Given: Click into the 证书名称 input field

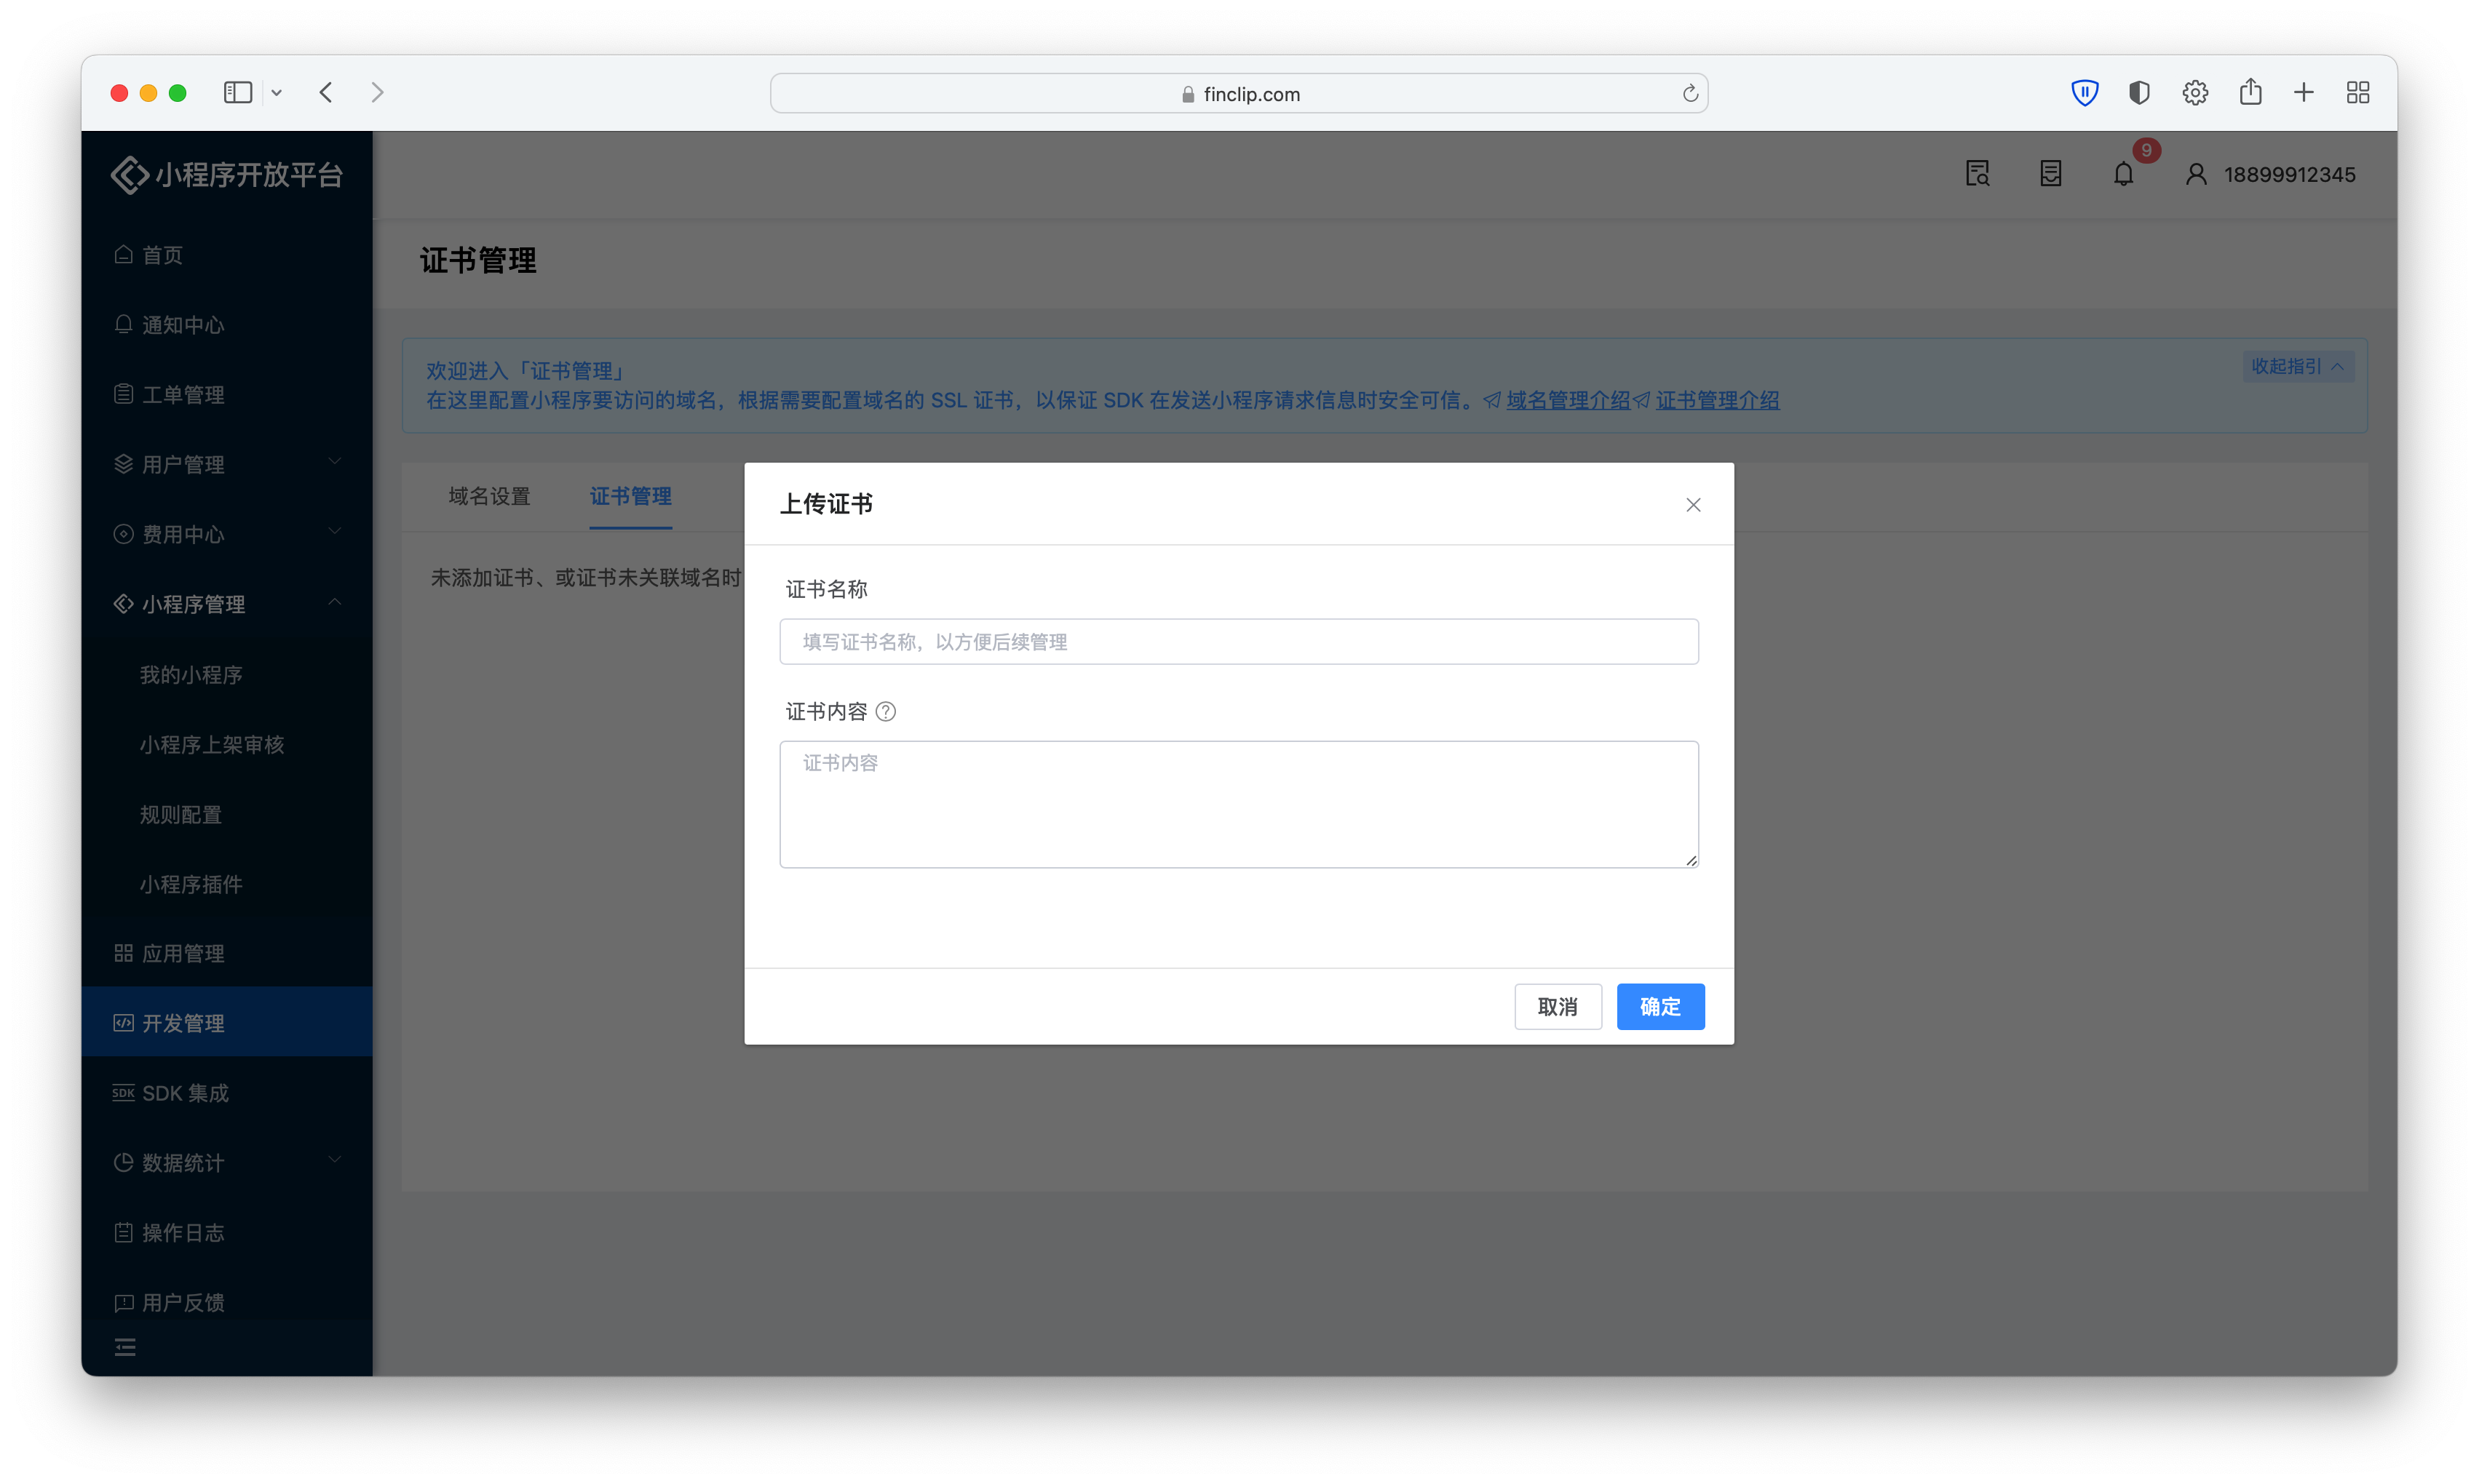Looking at the screenshot, I should [x=1239, y=642].
